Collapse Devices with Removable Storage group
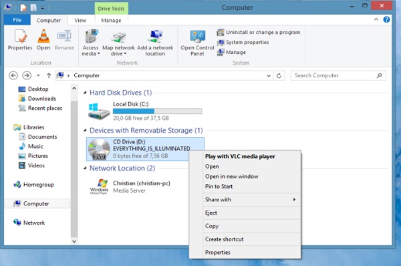 click(x=85, y=130)
